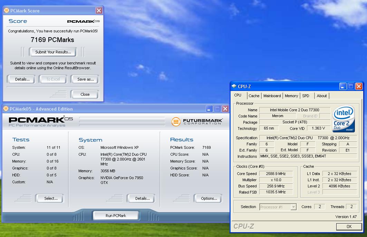
Task: Click the Technology value 65 nm
Action: pos(269,128)
